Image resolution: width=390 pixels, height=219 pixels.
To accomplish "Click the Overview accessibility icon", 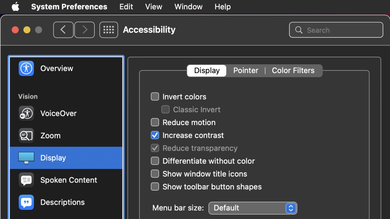I will click(x=26, y=69).
